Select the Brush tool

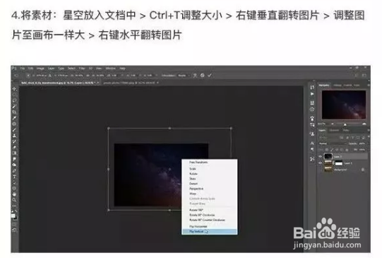[14, 130]
